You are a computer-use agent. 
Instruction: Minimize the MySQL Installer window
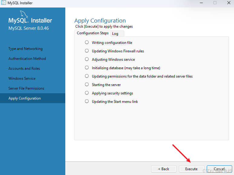(201, 3)
